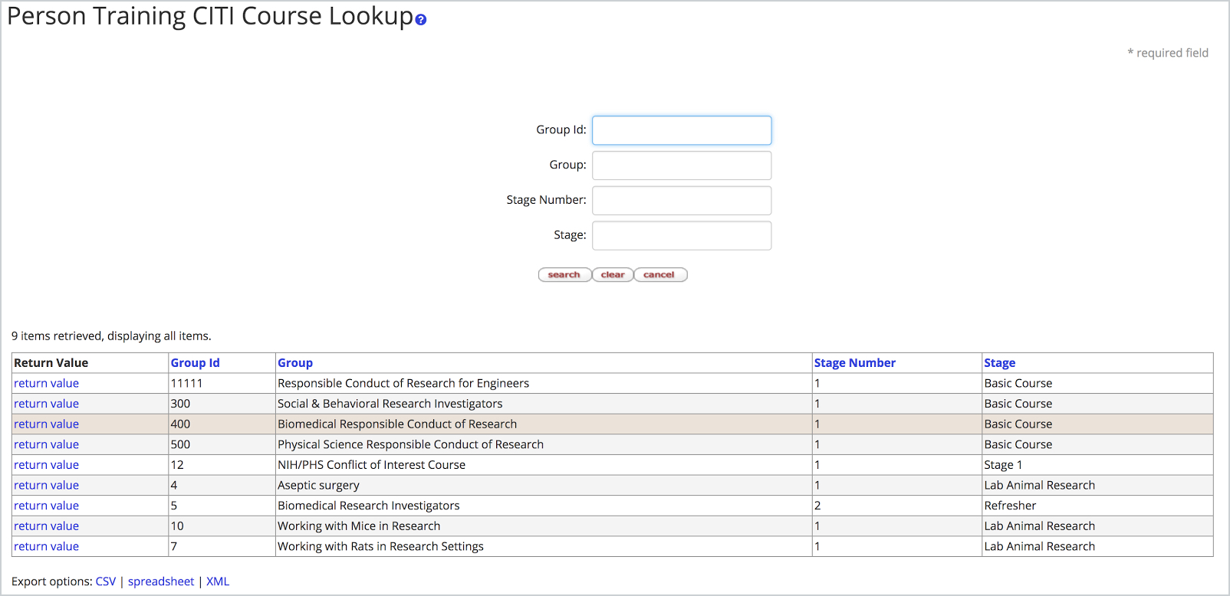Focus the Group Id input field
This screenshot has width=1230, height=596.
coord(682,130)
